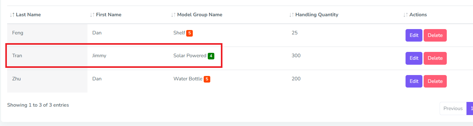Click the orange 5 badge beside Shelf
473x126 pixels.
189,33
